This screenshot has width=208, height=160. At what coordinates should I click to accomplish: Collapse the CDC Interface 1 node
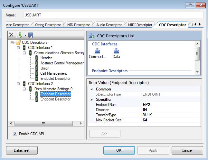(x=18, y=48)
